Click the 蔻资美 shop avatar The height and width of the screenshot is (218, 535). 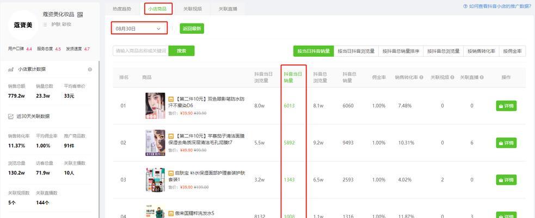[x=23, y=25]
